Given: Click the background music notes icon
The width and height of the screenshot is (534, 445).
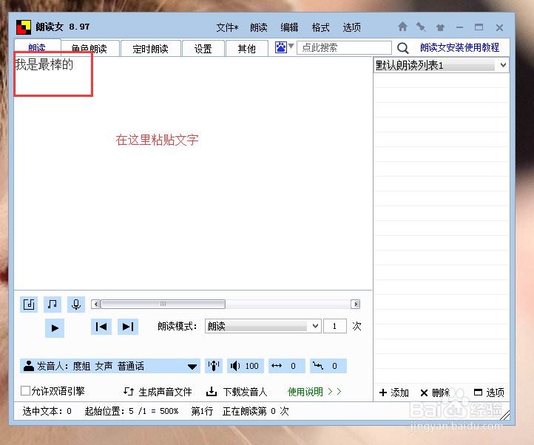Looking at the screenshot, I should pyautogui.click(x=53, y=304).
